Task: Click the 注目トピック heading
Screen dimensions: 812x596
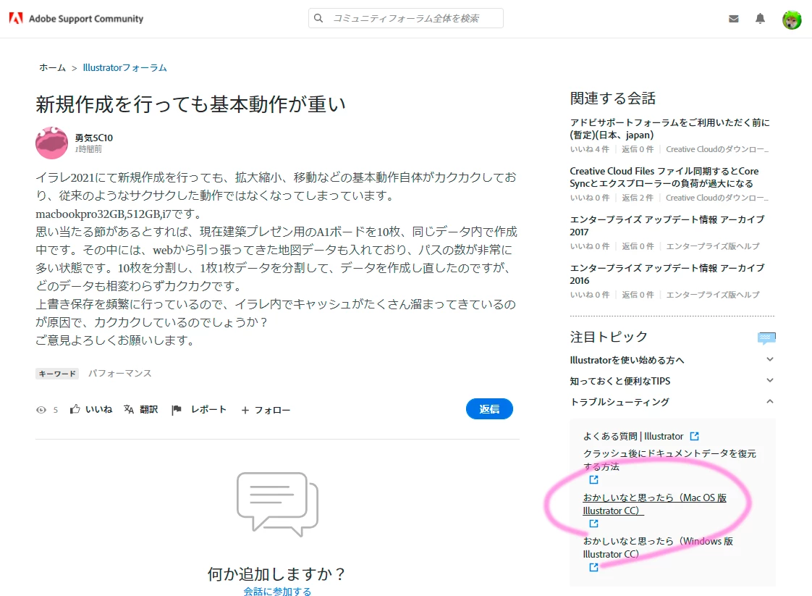Action: [x=609, y=337]
